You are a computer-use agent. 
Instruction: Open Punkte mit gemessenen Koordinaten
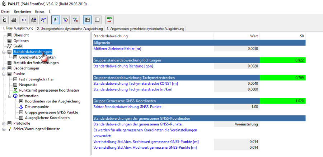coord(49,90)
